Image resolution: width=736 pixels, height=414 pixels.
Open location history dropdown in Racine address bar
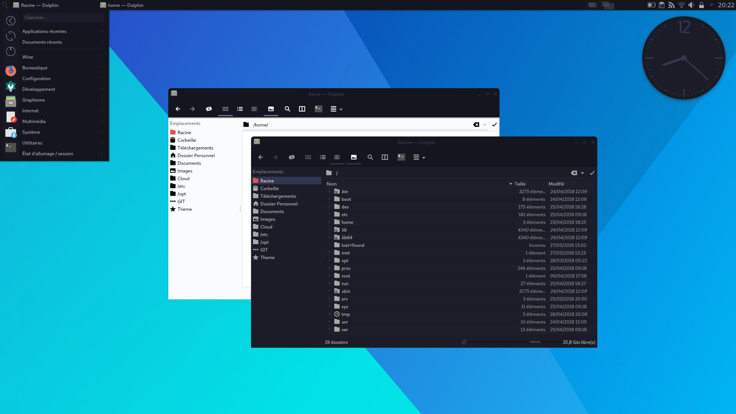[582, 173]
